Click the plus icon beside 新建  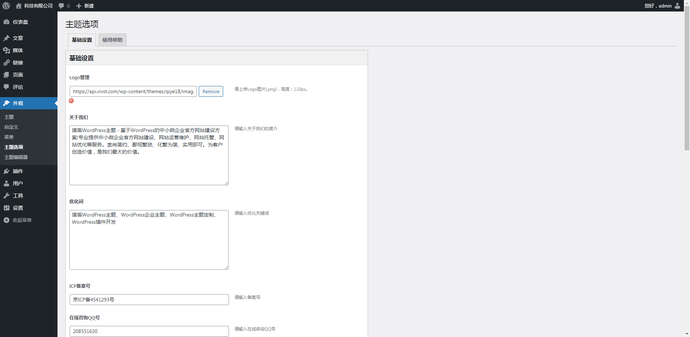click(79, 6)
